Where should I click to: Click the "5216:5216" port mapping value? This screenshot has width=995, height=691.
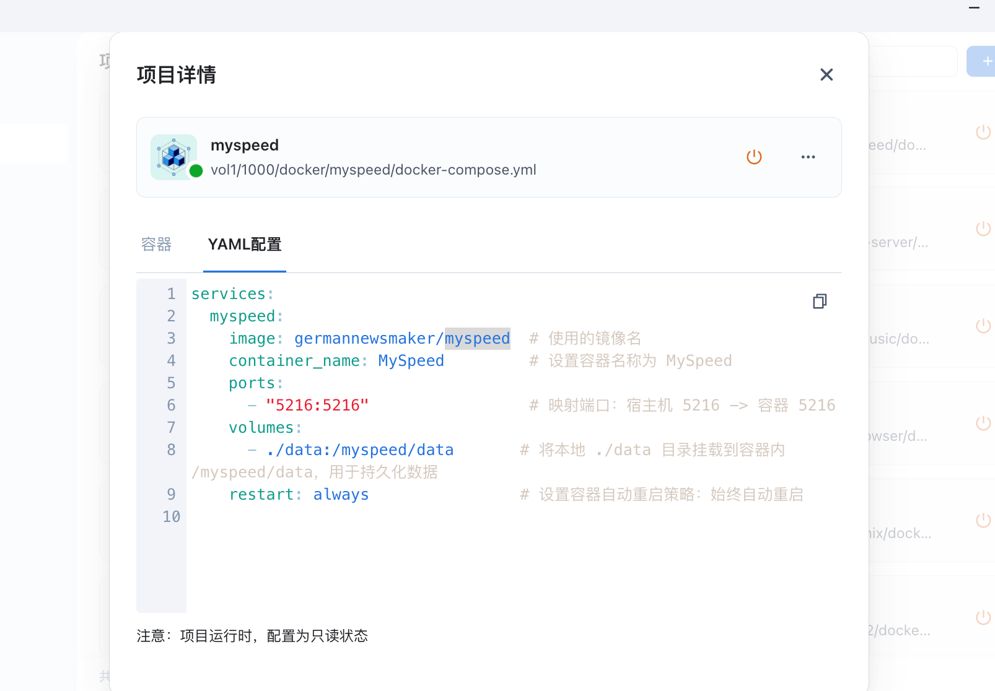pyautogui.click(x=317, y=406)
